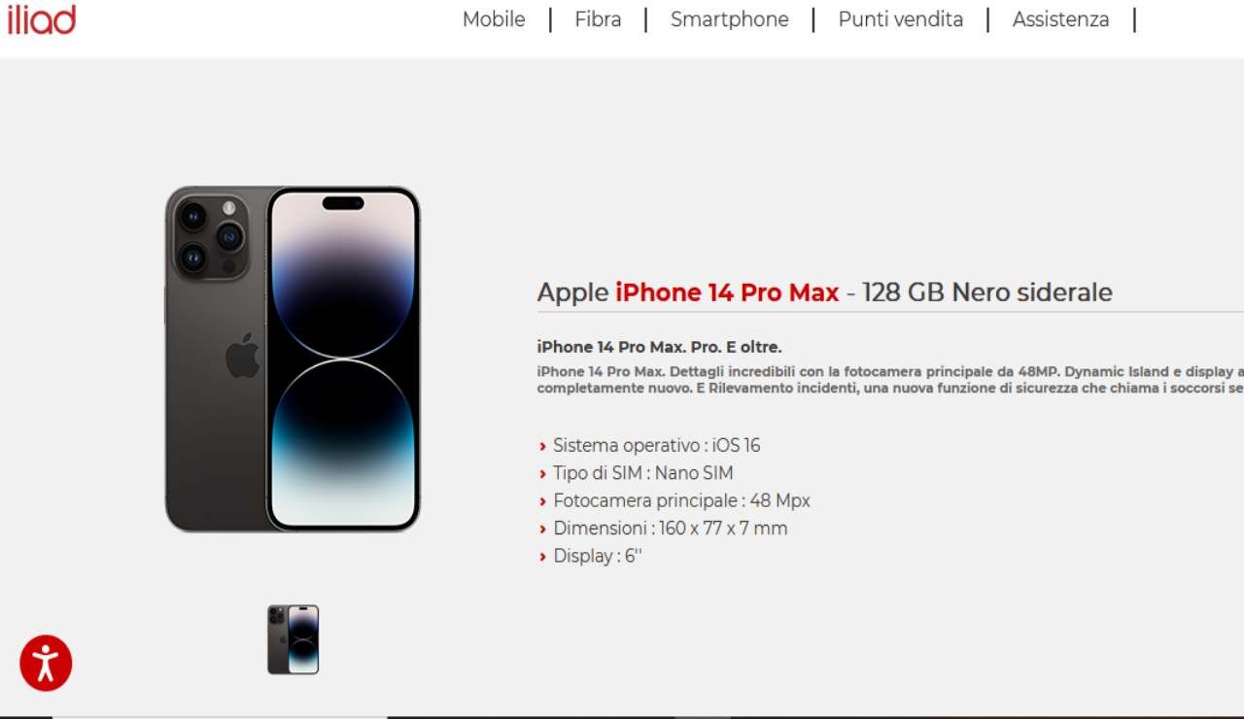Go to the Smartphone section
The height and width of the screenshot is (719, 1244).
pyautogui.click(x=730, y=19)
